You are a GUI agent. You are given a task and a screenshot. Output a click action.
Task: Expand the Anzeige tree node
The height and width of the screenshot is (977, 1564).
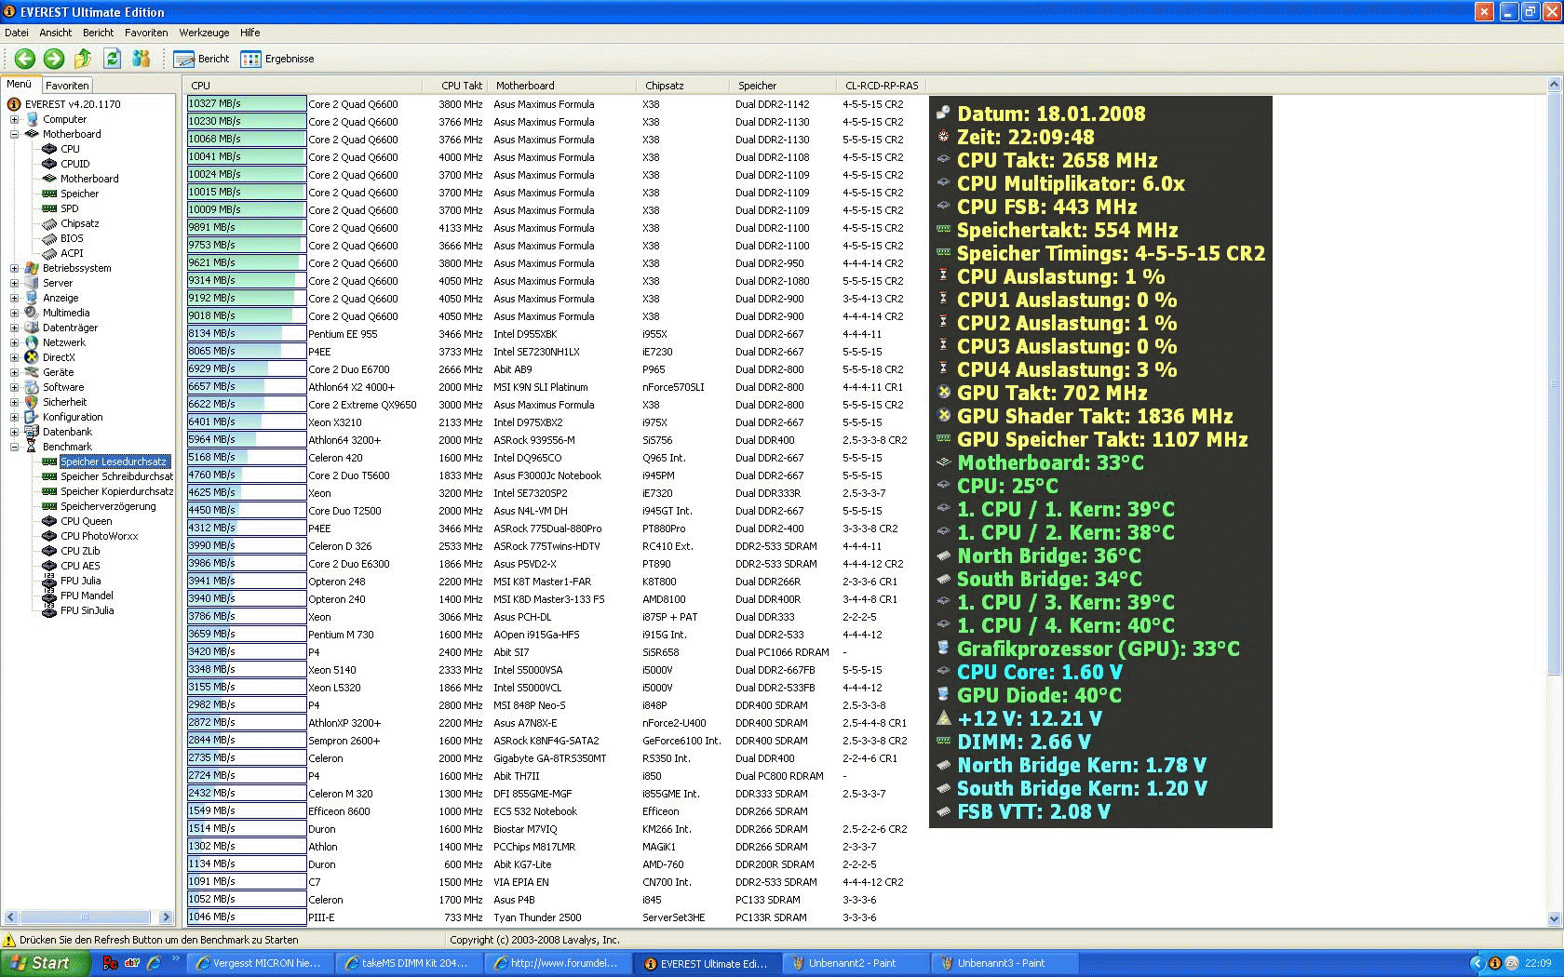(x=14, y=298)
